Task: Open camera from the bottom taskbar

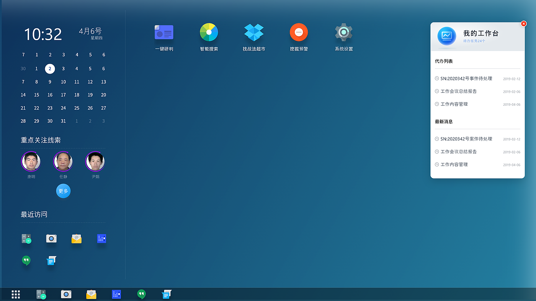Action: click(x=66, y=294)
